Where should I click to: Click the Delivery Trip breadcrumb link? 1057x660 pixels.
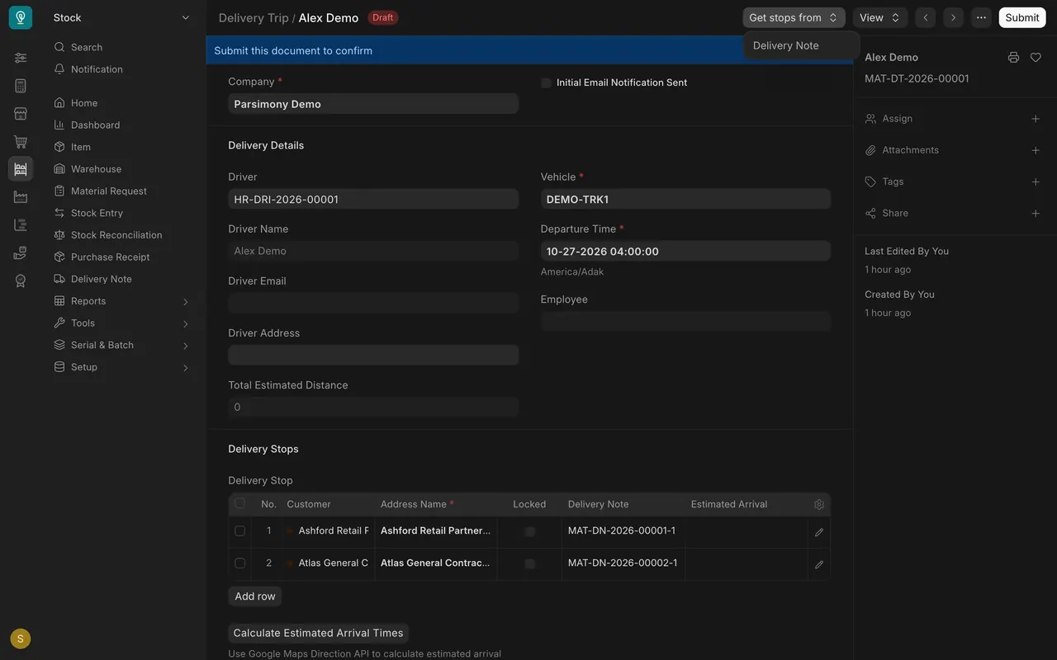[x=254, y=17]
